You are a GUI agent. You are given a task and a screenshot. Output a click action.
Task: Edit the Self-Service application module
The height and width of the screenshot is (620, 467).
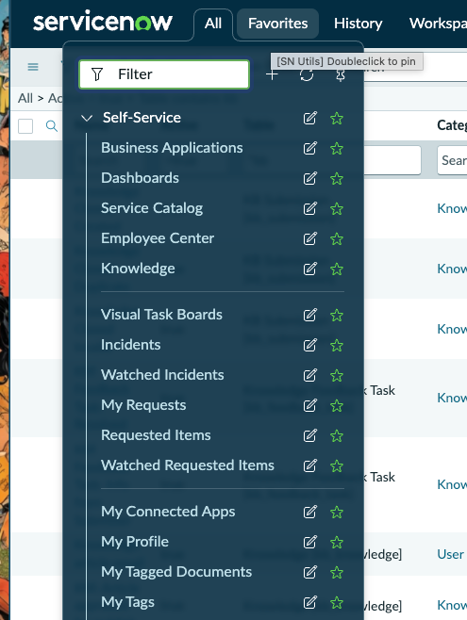(309, 118)
